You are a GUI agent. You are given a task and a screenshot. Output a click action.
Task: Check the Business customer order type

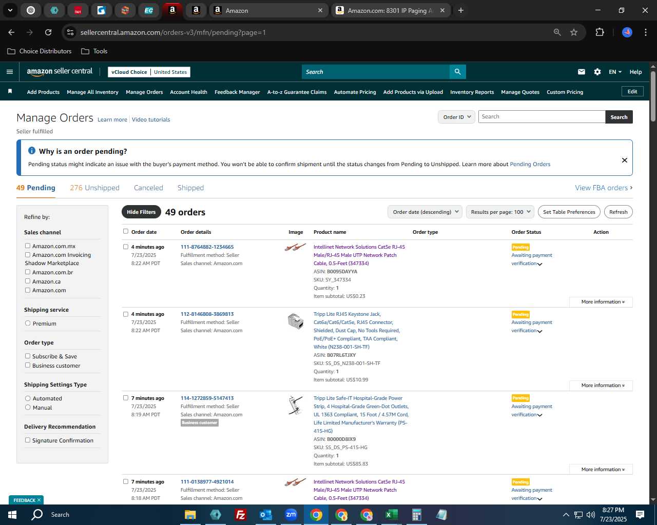[28, 366]
